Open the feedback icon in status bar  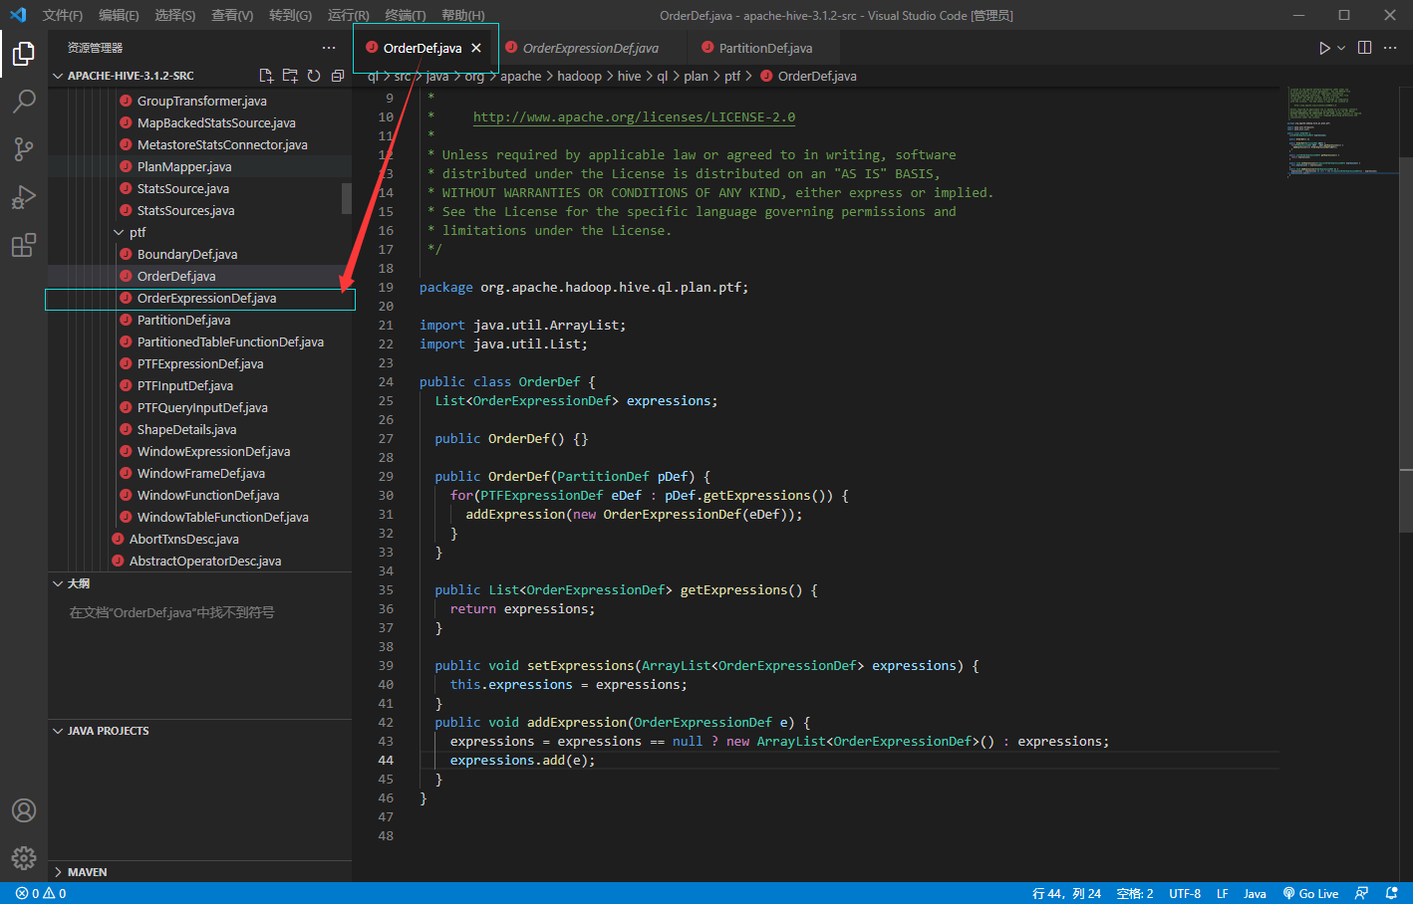click(1362, 894)
